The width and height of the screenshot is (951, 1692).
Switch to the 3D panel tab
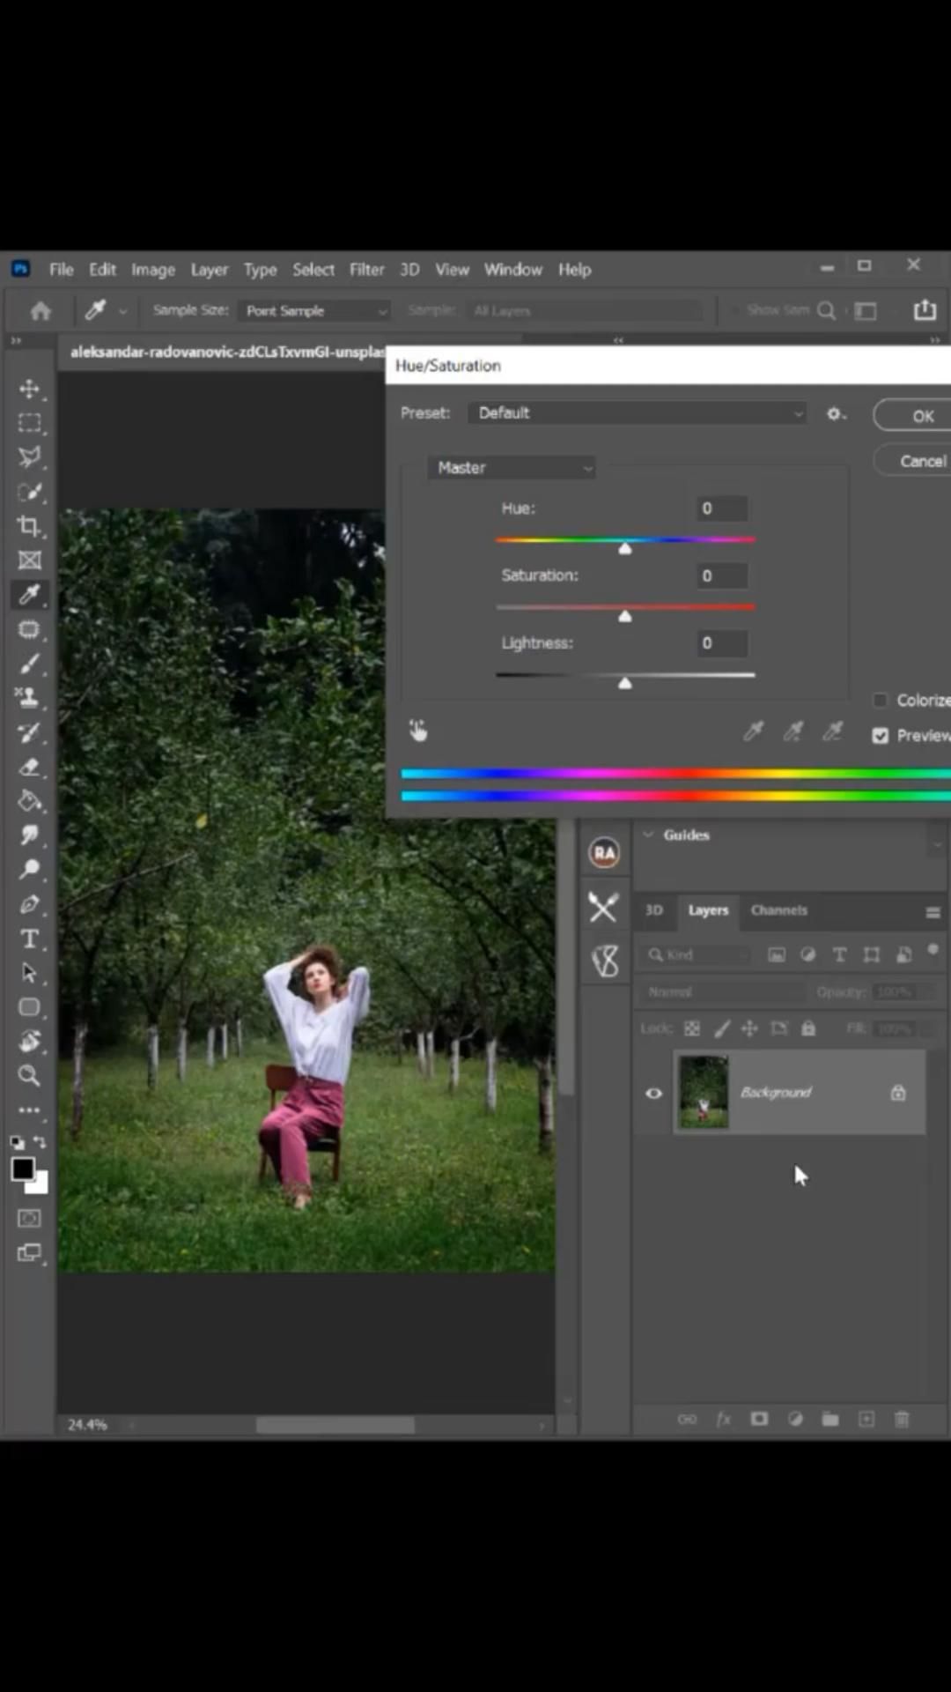pos(653,910)
